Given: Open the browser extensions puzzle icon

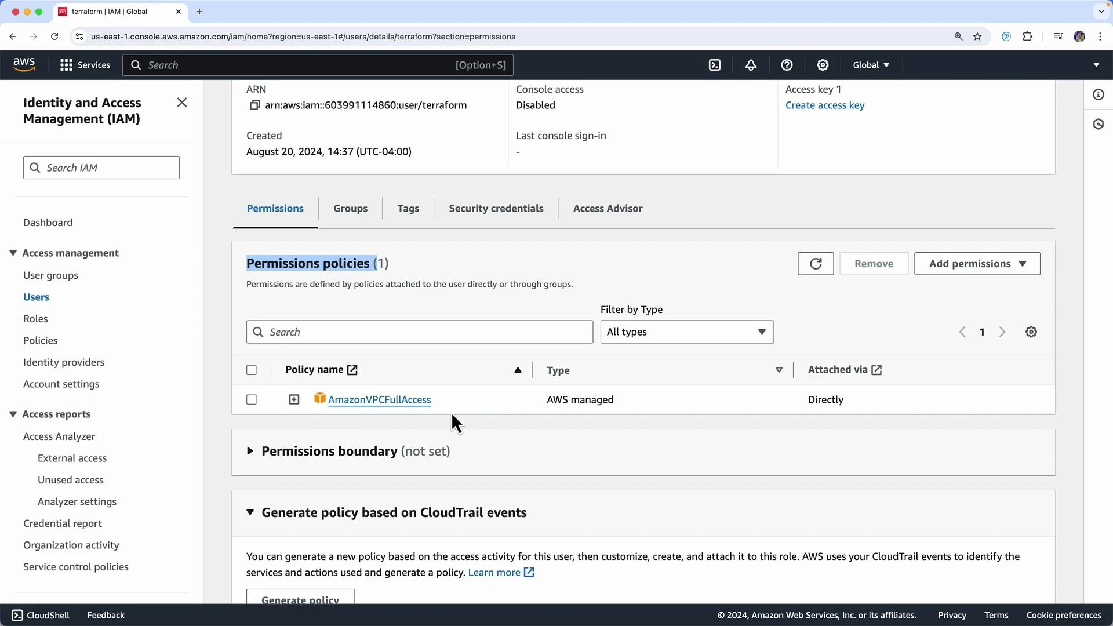Looking at the screenshot, I should pos(1027,37).
